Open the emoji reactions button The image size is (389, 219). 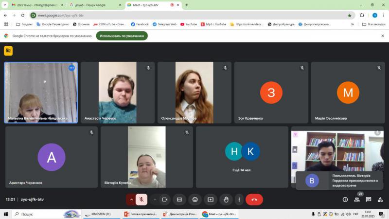coord(195,200)
